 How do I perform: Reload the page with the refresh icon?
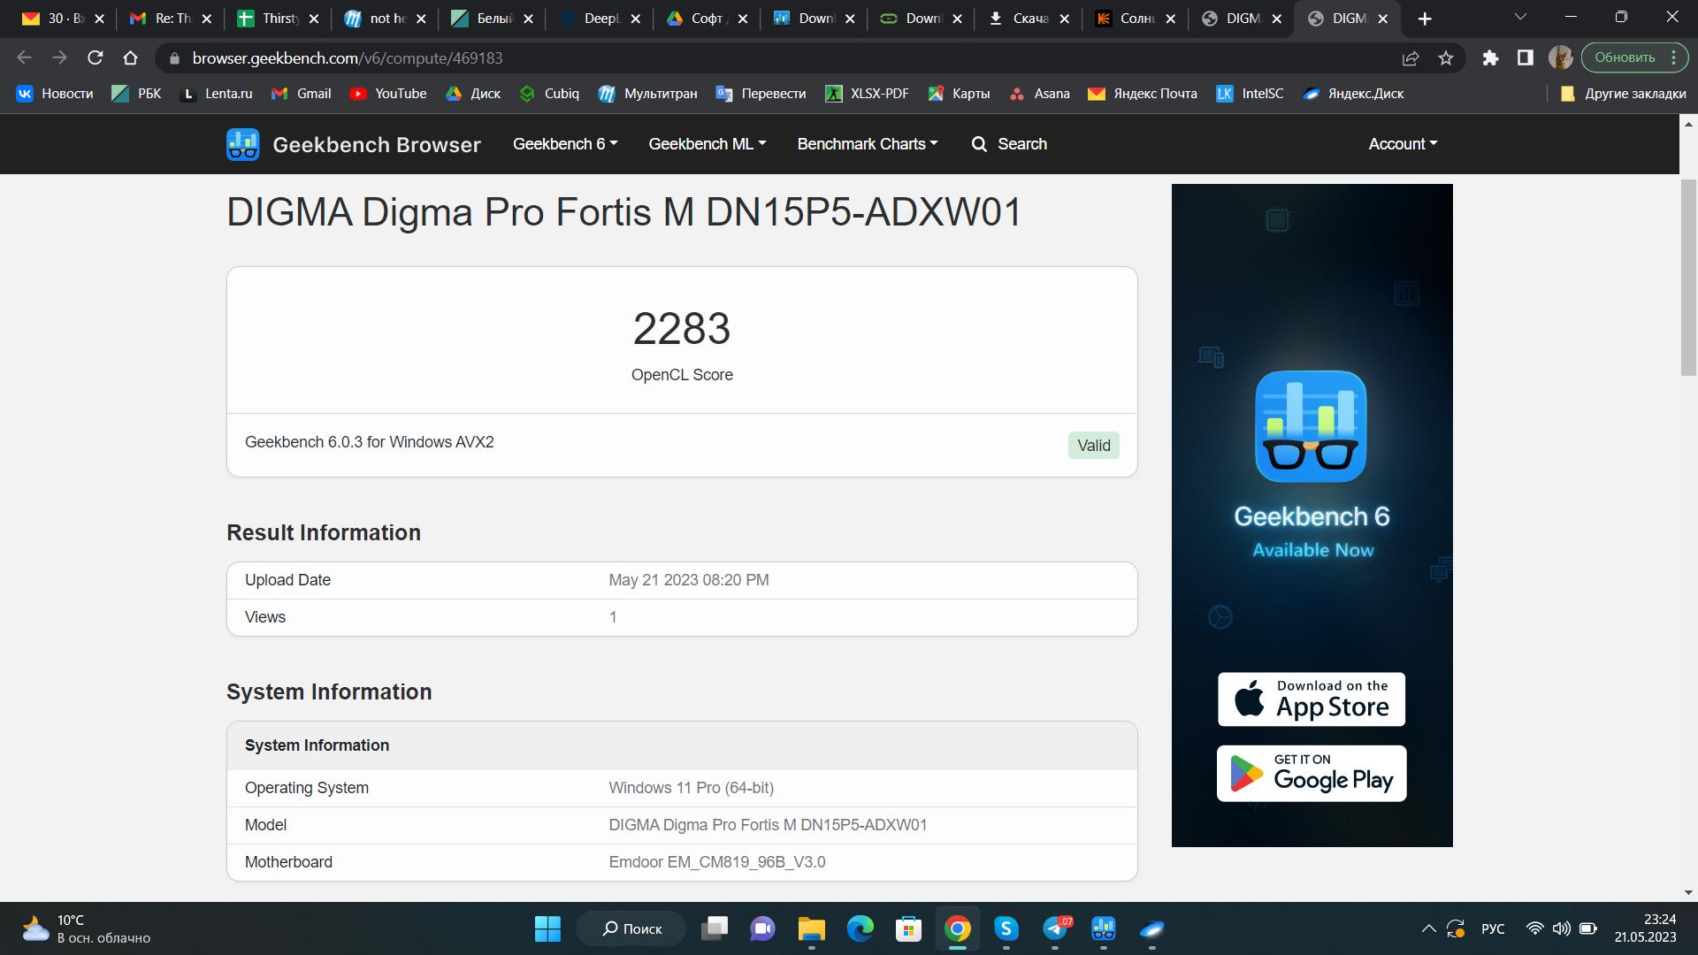(x=96, y=57)
